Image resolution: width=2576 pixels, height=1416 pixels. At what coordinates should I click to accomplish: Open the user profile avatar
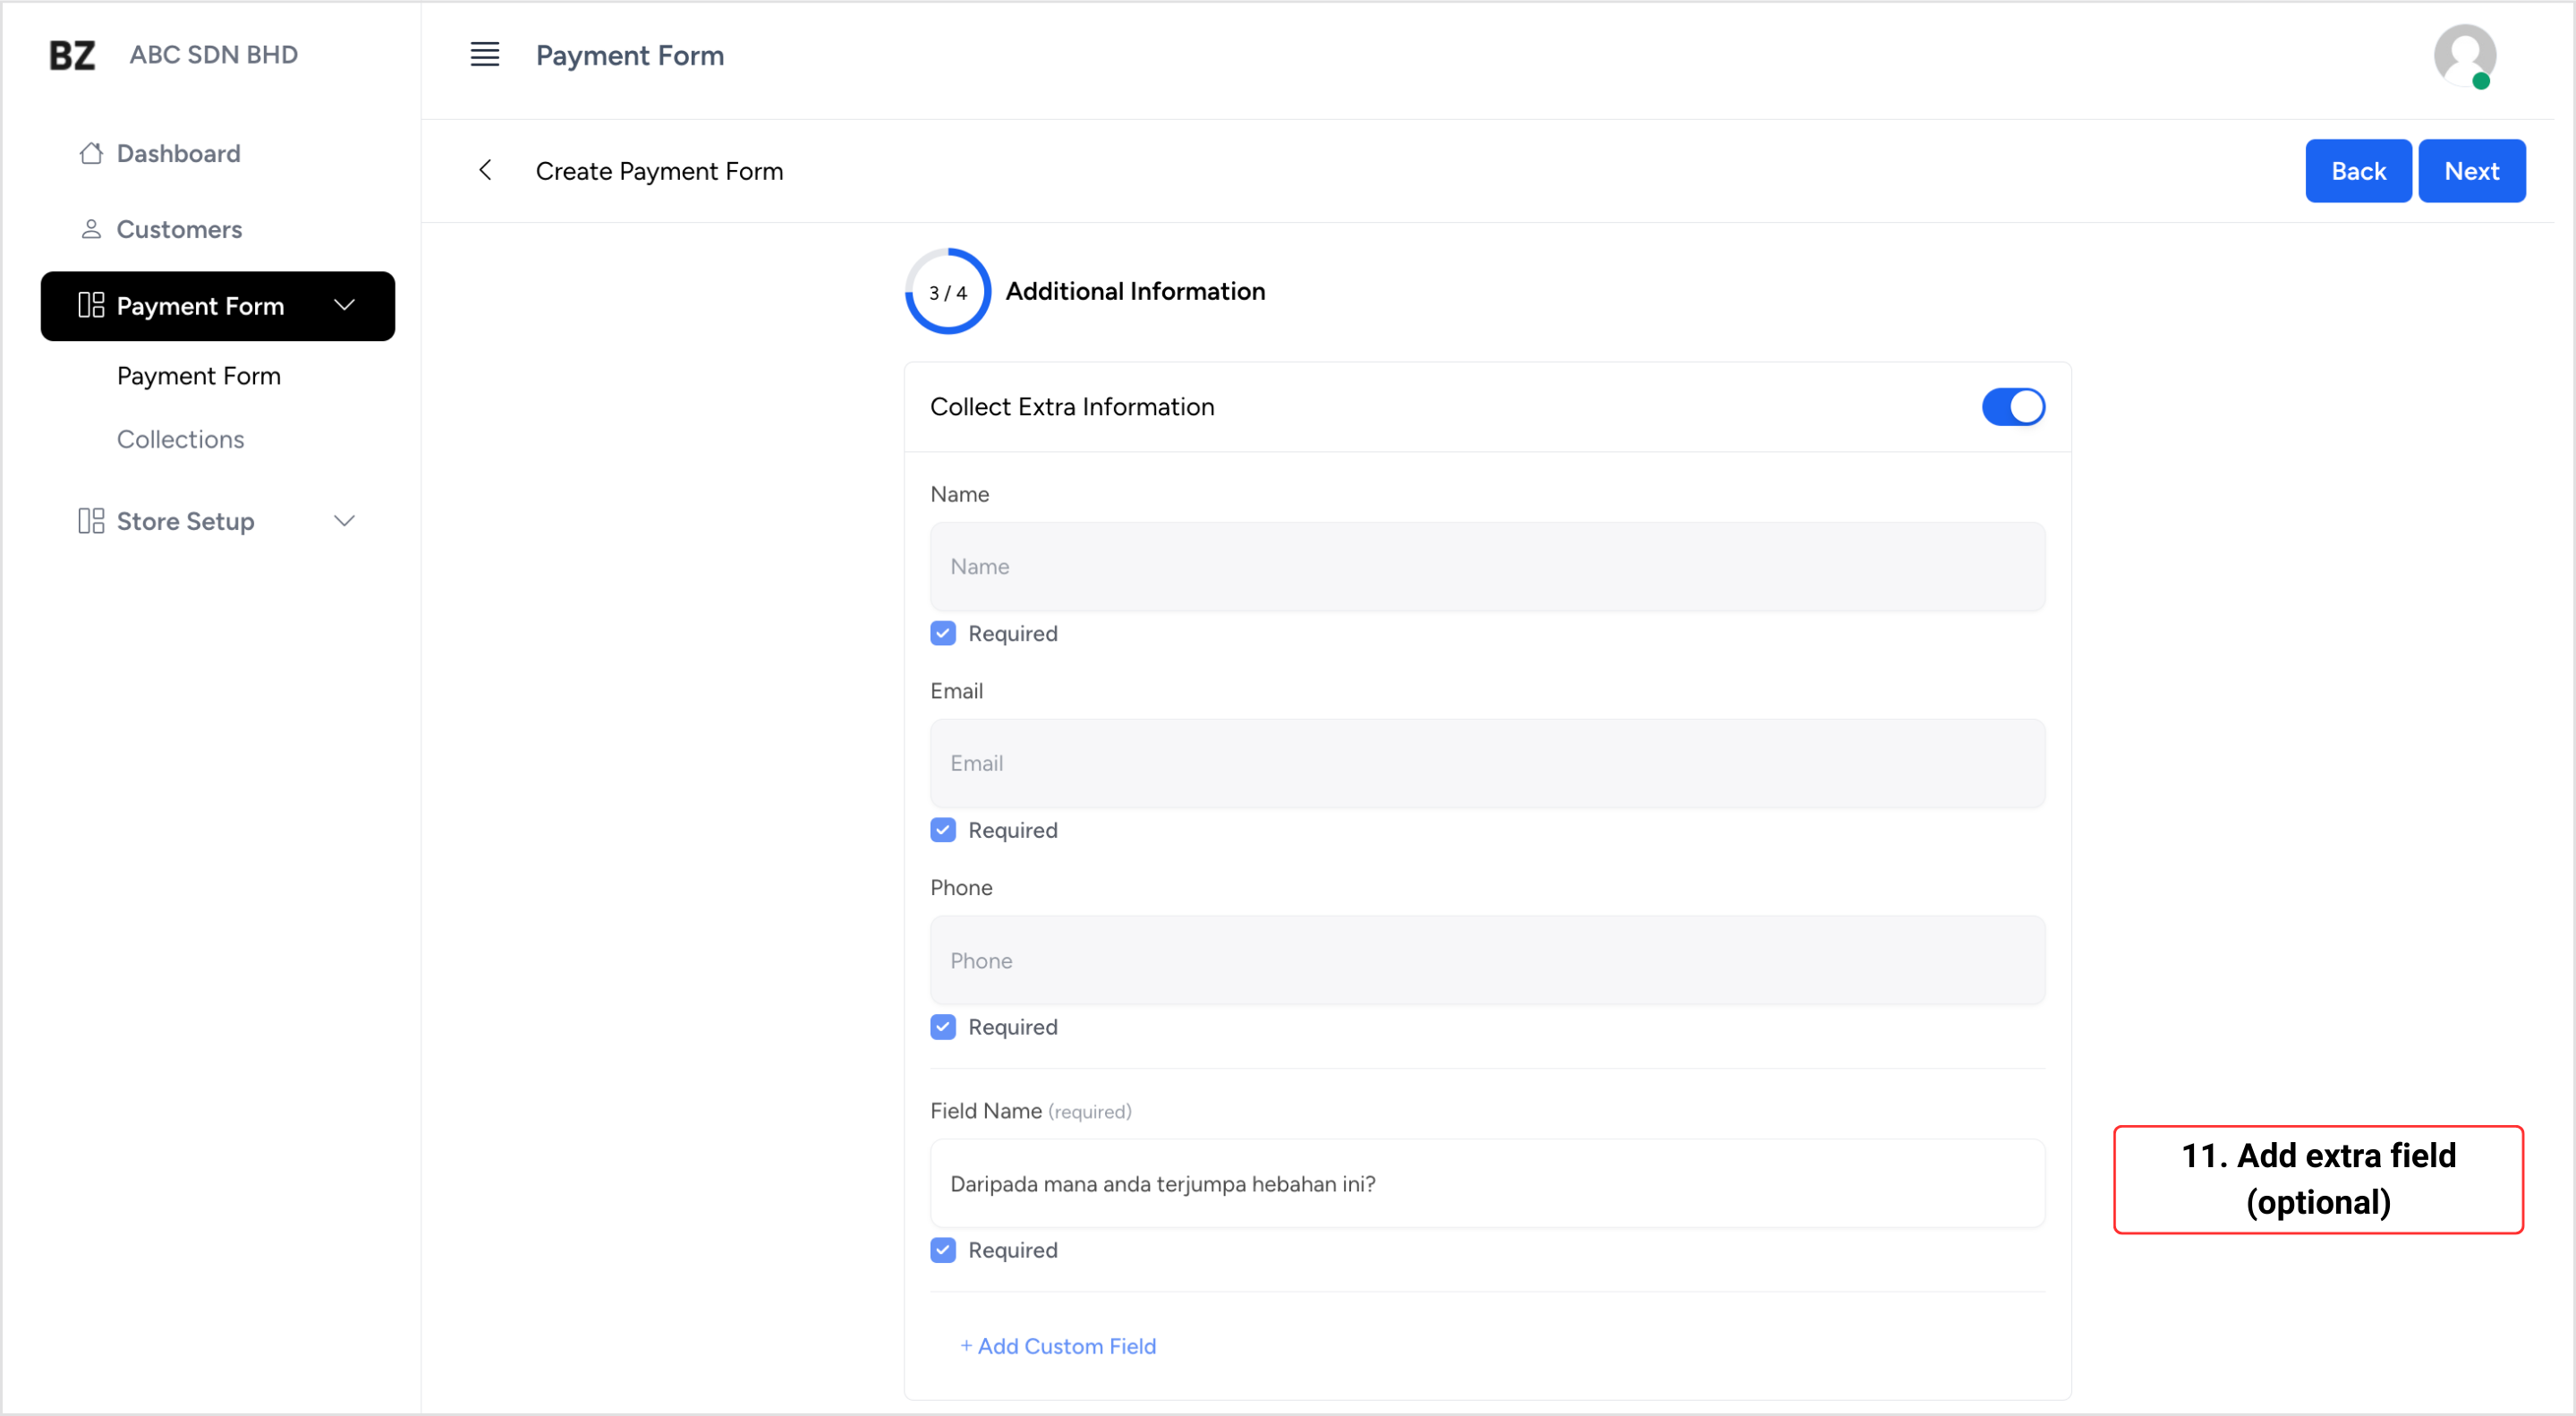tap(2464, 56)
